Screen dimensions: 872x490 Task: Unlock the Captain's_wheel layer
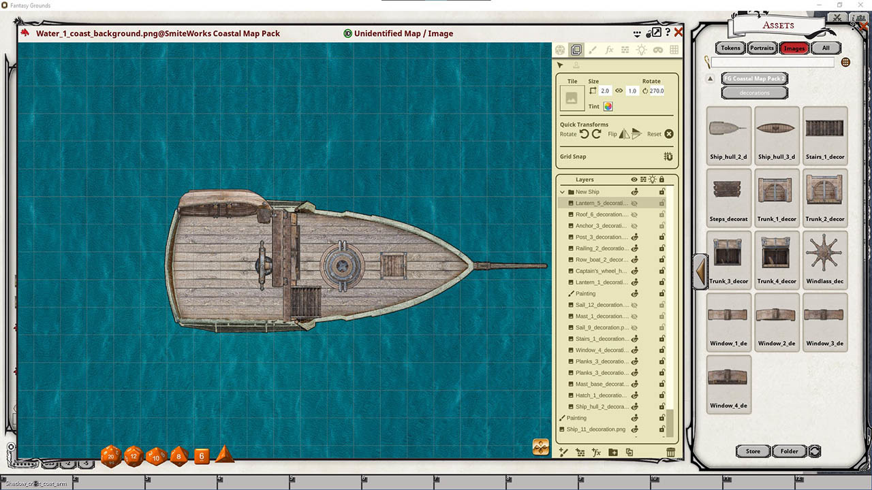(661, 271)
